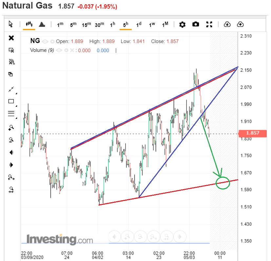
Task: Switch to the 1d timeframe
Action: pos(139,24)
